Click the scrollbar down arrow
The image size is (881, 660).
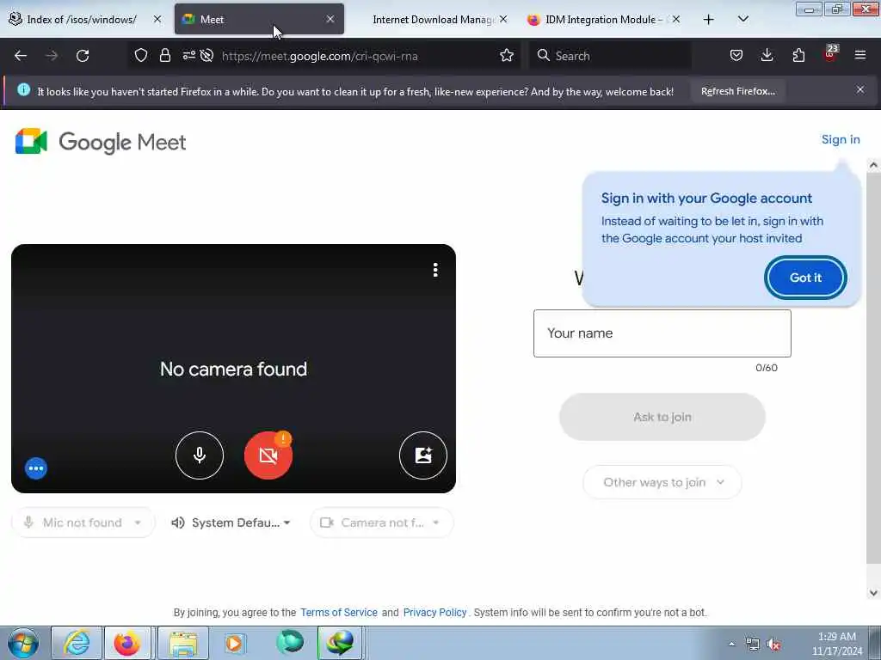point(873,593)
